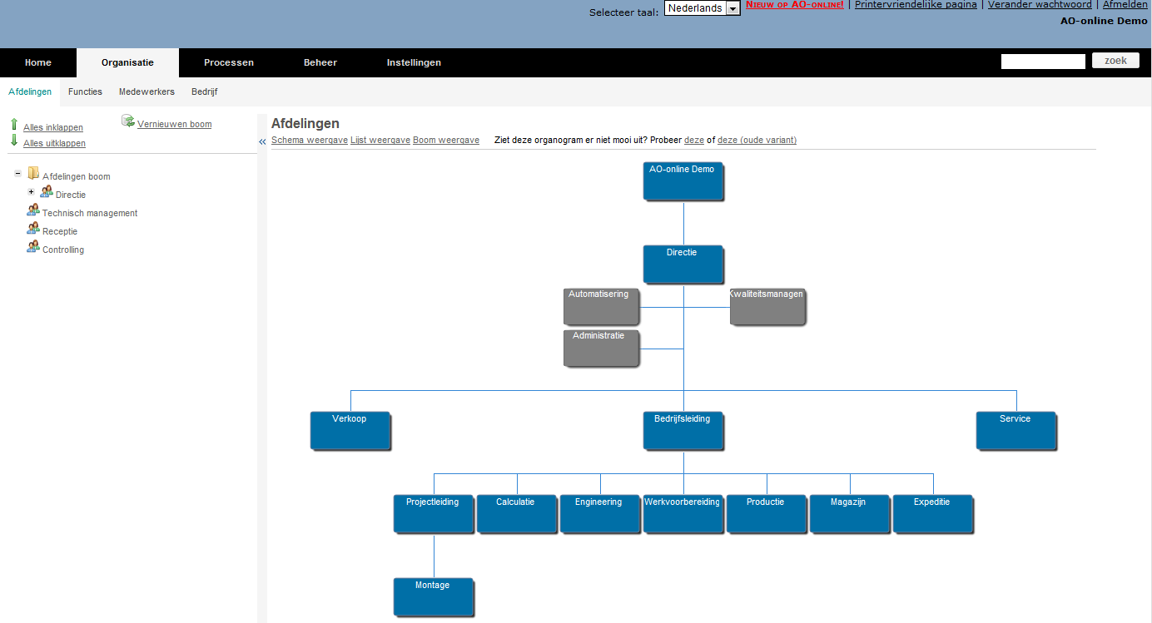The height and width of the screenshot is (623, 1152).
Task: Focus the search input field
Action: tap(1043, 61)
